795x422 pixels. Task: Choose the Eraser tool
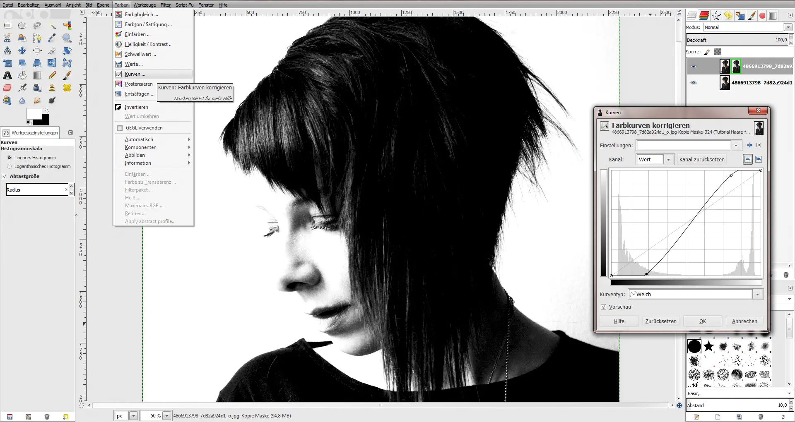pyautogui.click(x=7, y=88)
